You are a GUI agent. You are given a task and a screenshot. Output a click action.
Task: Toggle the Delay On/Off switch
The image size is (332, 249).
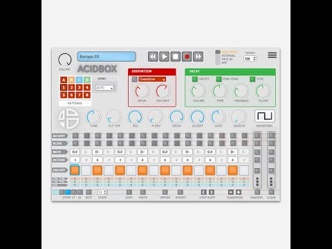(x=195, y=79)
